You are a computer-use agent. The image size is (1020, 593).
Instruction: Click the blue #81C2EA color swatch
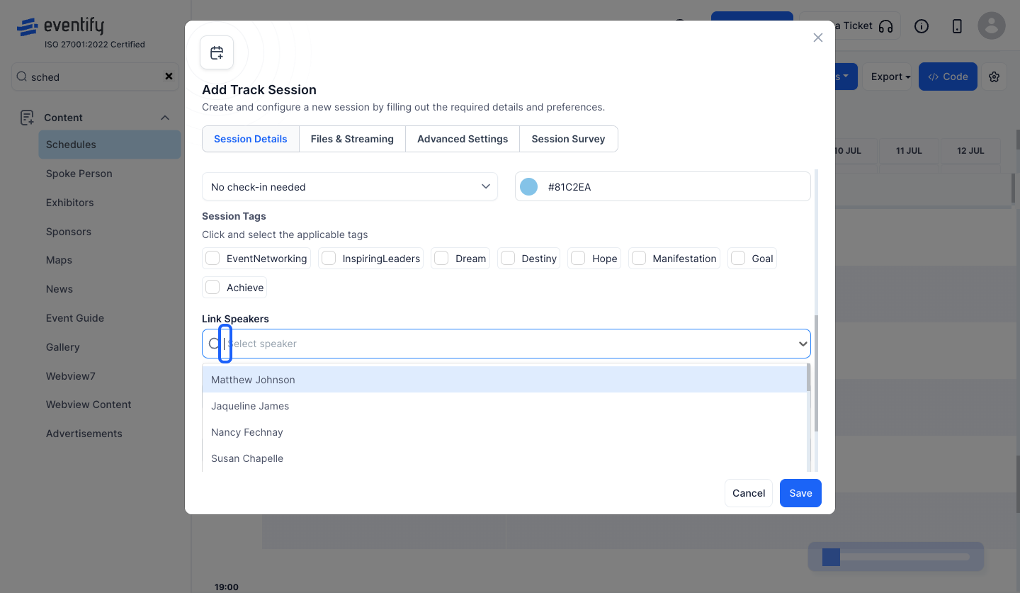(x=528, y=187)
